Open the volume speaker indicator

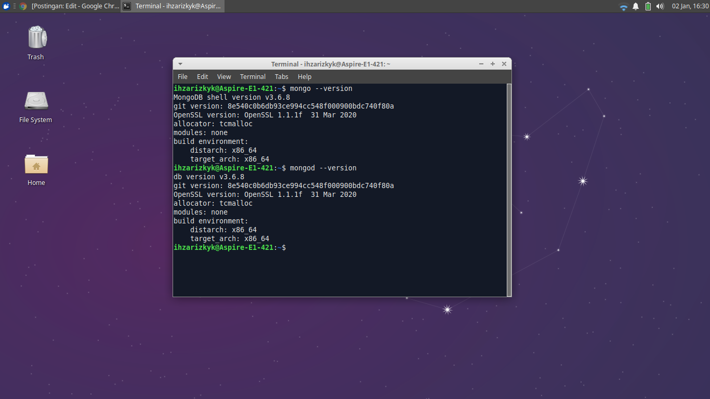coord(660,6)
